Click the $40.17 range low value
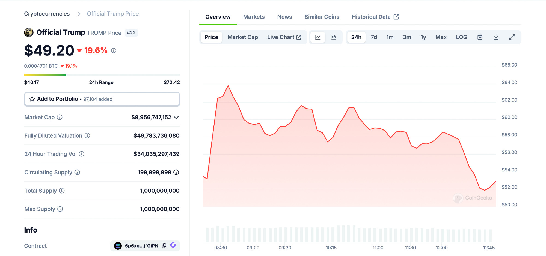The image size is (546, 256). [x=31, y=82]
